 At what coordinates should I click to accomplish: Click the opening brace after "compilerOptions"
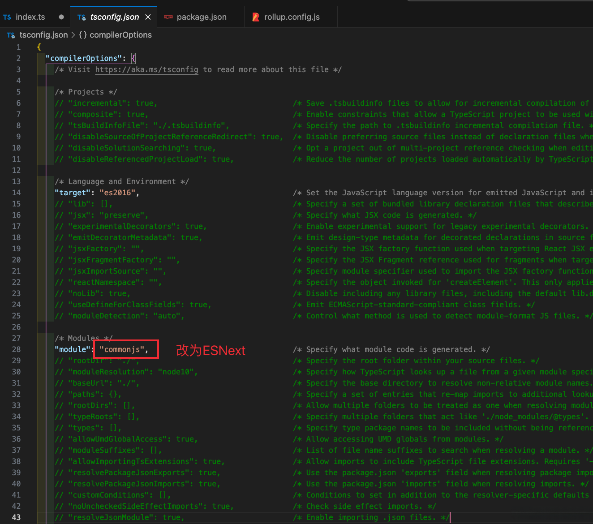click(133, 58)
